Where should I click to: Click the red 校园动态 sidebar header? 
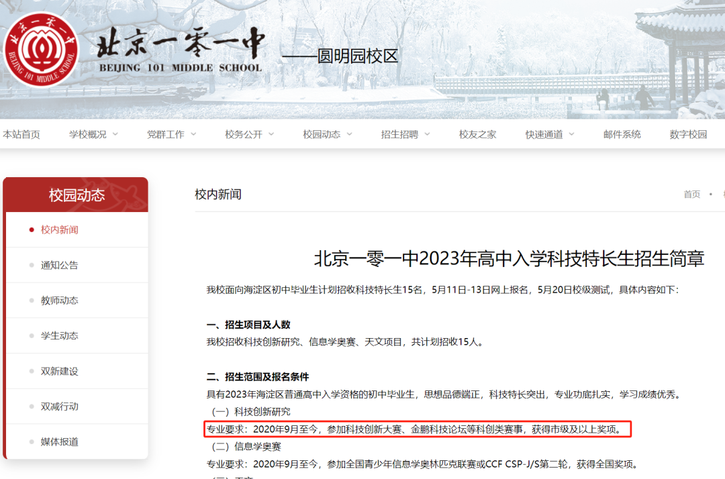(x=76, y=195)
